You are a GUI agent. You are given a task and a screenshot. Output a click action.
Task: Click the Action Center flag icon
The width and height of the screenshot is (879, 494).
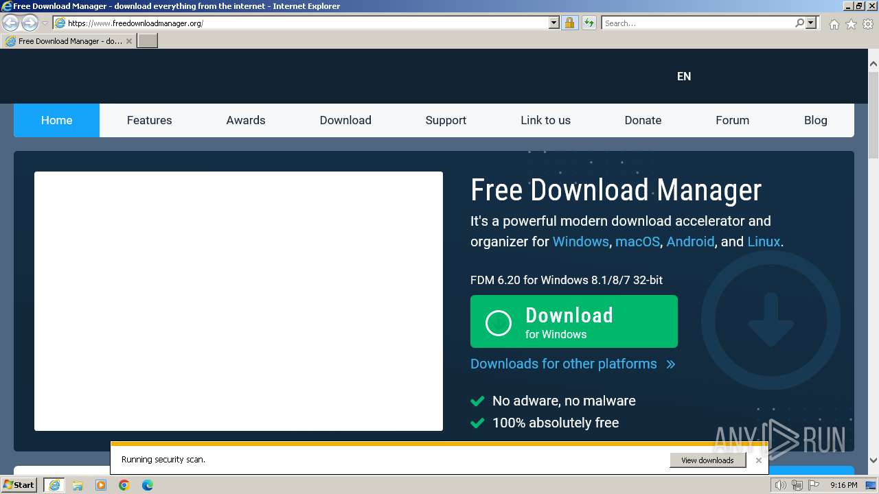click(x=814, y=485)
